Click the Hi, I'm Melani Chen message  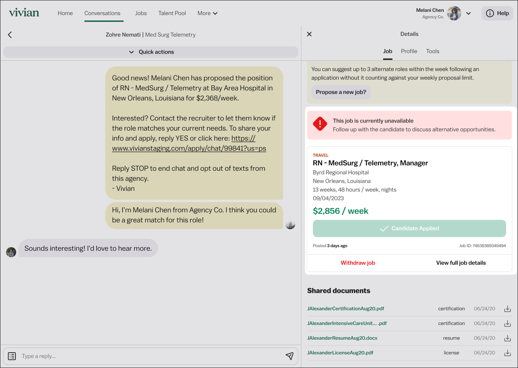[x=194, y=215]
